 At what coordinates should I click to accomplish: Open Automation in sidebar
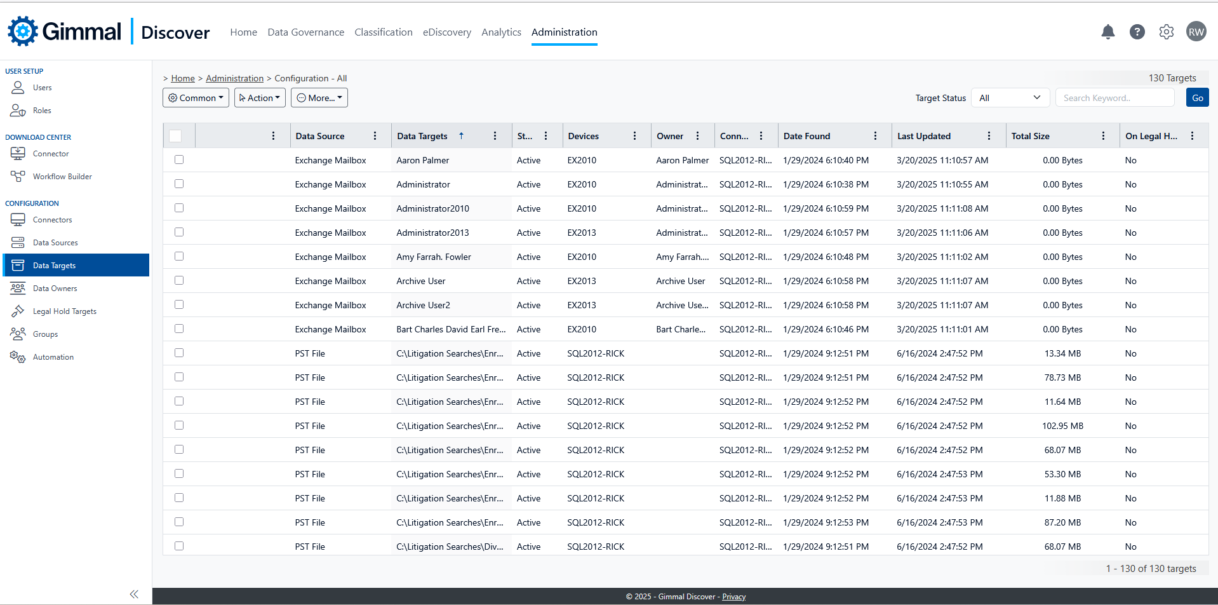[53, 357]
